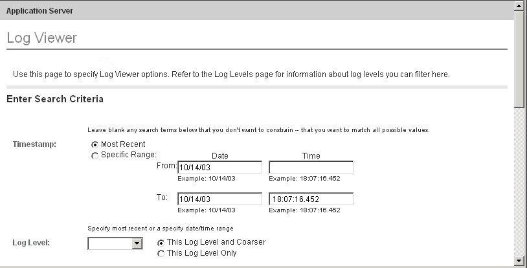Click the Log Viewer page title
This screenshot has width=527, height=268.
point(42,38)
